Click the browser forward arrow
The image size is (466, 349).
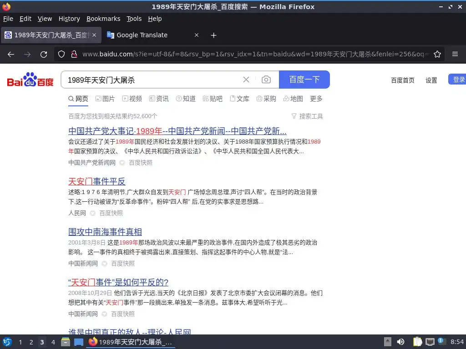coord(27,55)
